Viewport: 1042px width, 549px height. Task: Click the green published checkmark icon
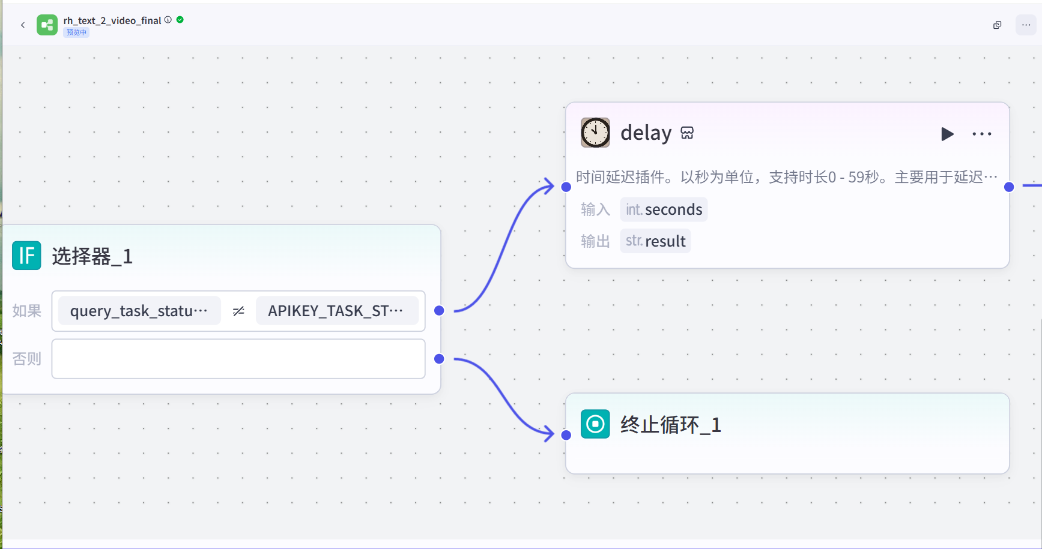(x=180, y=20)
